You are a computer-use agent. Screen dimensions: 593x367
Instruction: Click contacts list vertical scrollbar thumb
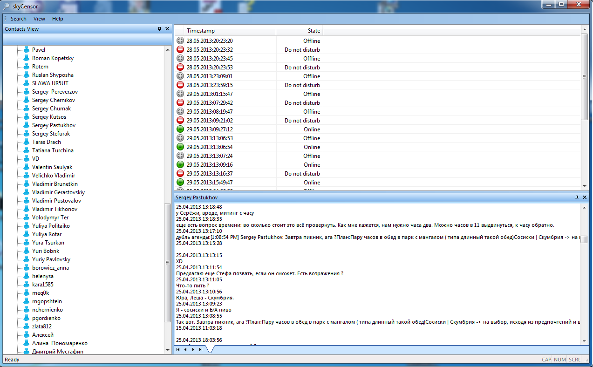tap(168, 263)
